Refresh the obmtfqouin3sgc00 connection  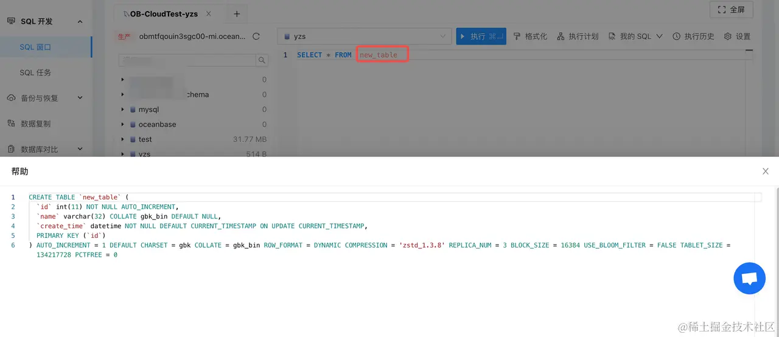point(256,36)
